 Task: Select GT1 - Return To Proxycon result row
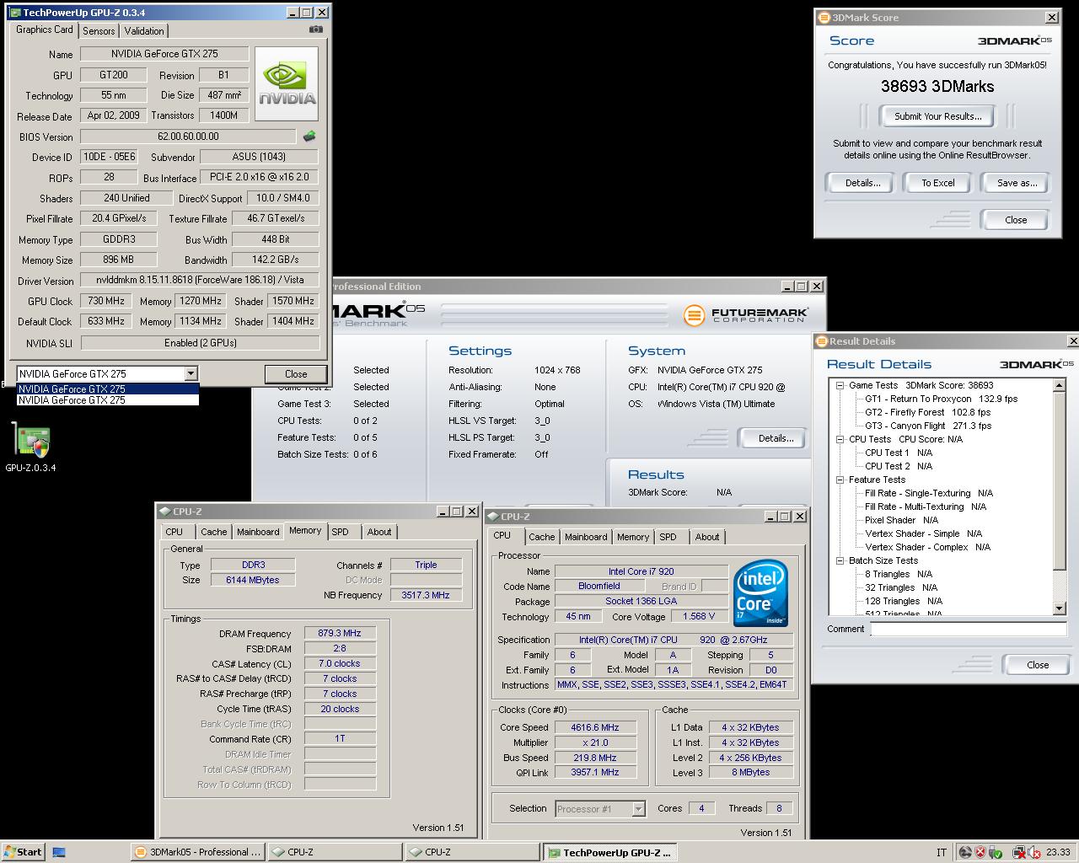(941, 399)
